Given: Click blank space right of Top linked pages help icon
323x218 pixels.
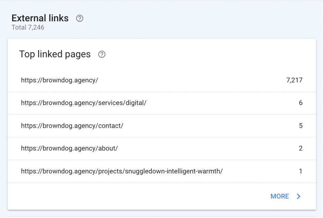Looking at the screenshot, I should coord(206,54).
